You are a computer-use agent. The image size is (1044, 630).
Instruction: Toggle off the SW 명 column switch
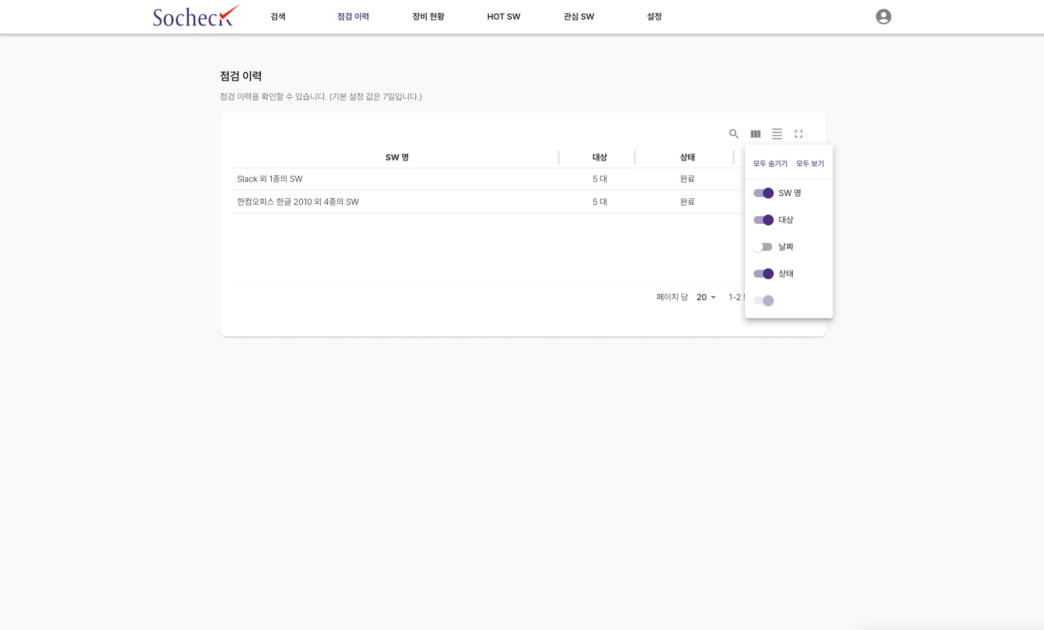click(763, 193)
